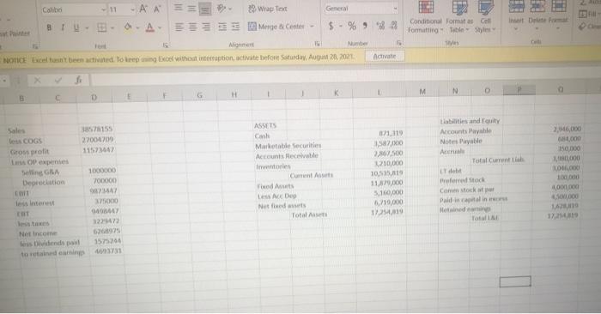Viewport: 601px width, 314px height.
Task: Align text left
Action: click(179, 27)
